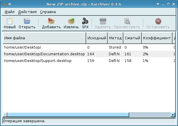Open the Действия menu
Viewport: 178px width, 126px height.
(x=27, y=12)
